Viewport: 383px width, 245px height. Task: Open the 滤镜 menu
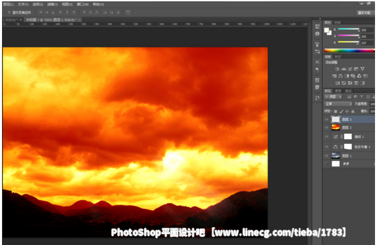tap(52, 5)
